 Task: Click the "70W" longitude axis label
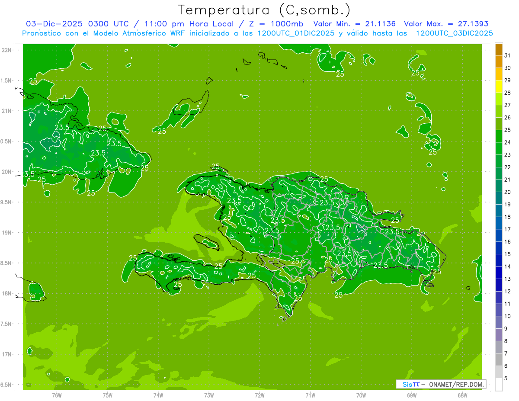[x=361, y=395]
